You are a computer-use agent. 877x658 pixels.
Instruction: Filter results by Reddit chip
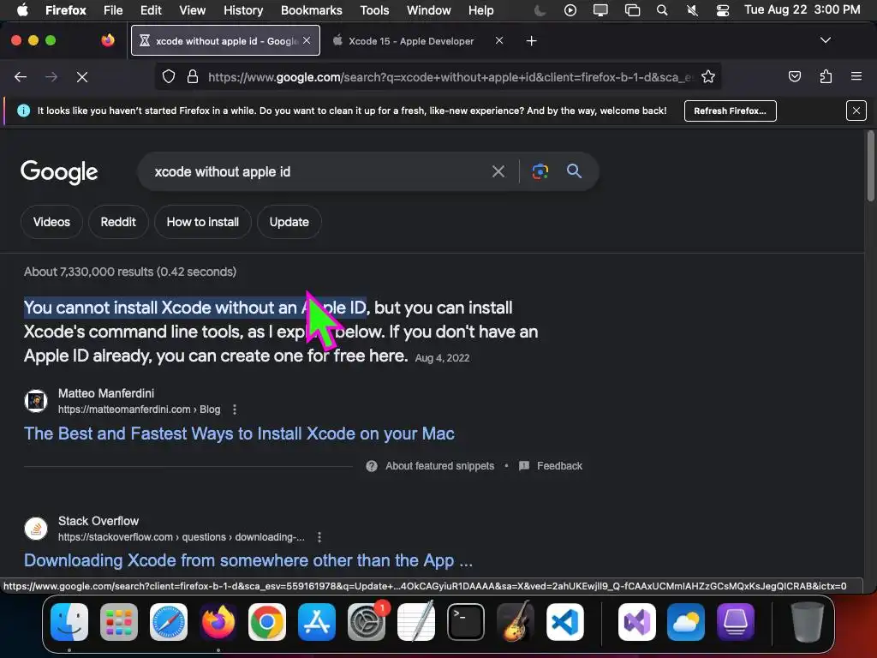pyautogui.click(x=118, y=222)
